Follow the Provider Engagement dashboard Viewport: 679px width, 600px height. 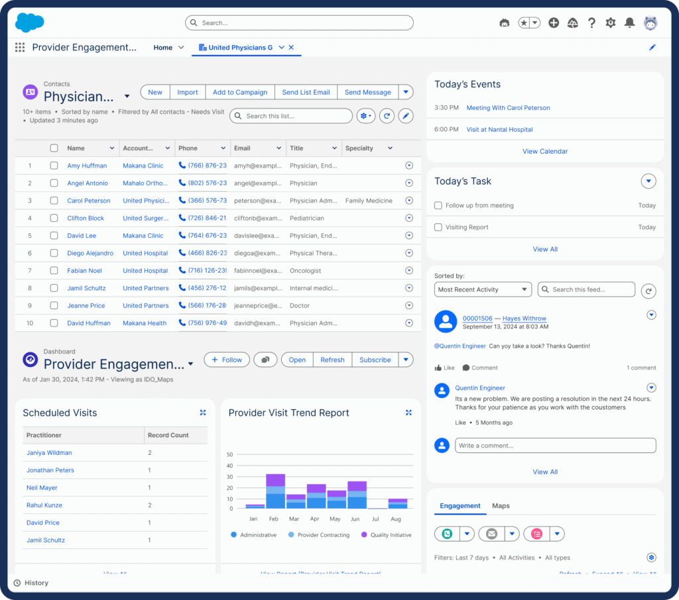pyautogui.click(x=227, y=360)
